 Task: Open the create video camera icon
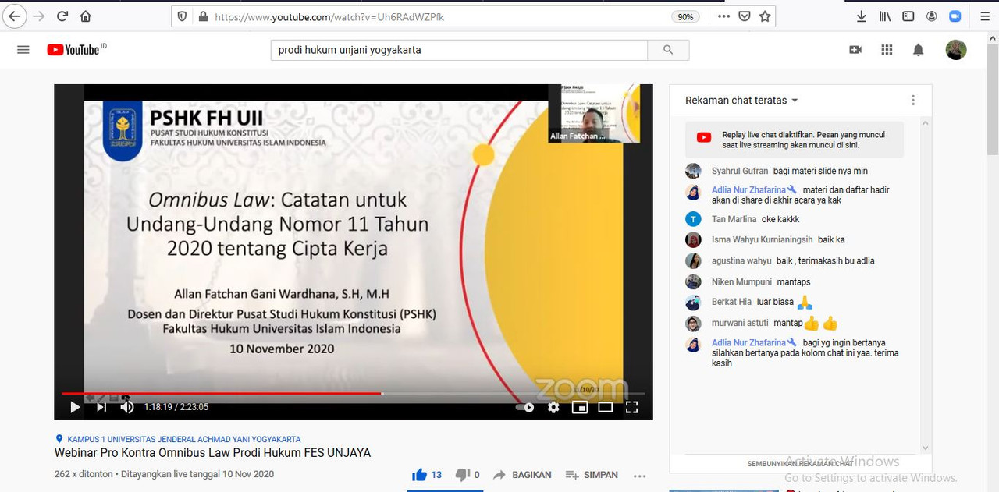855,50
